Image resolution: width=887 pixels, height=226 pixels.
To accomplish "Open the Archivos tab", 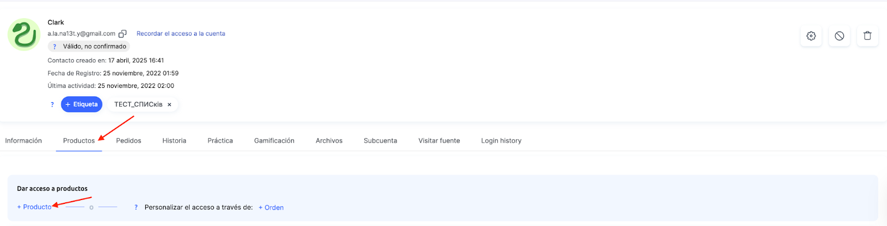I will click(x=329, y=141).
